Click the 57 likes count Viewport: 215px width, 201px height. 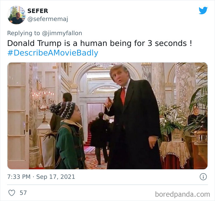pos(23,193)
